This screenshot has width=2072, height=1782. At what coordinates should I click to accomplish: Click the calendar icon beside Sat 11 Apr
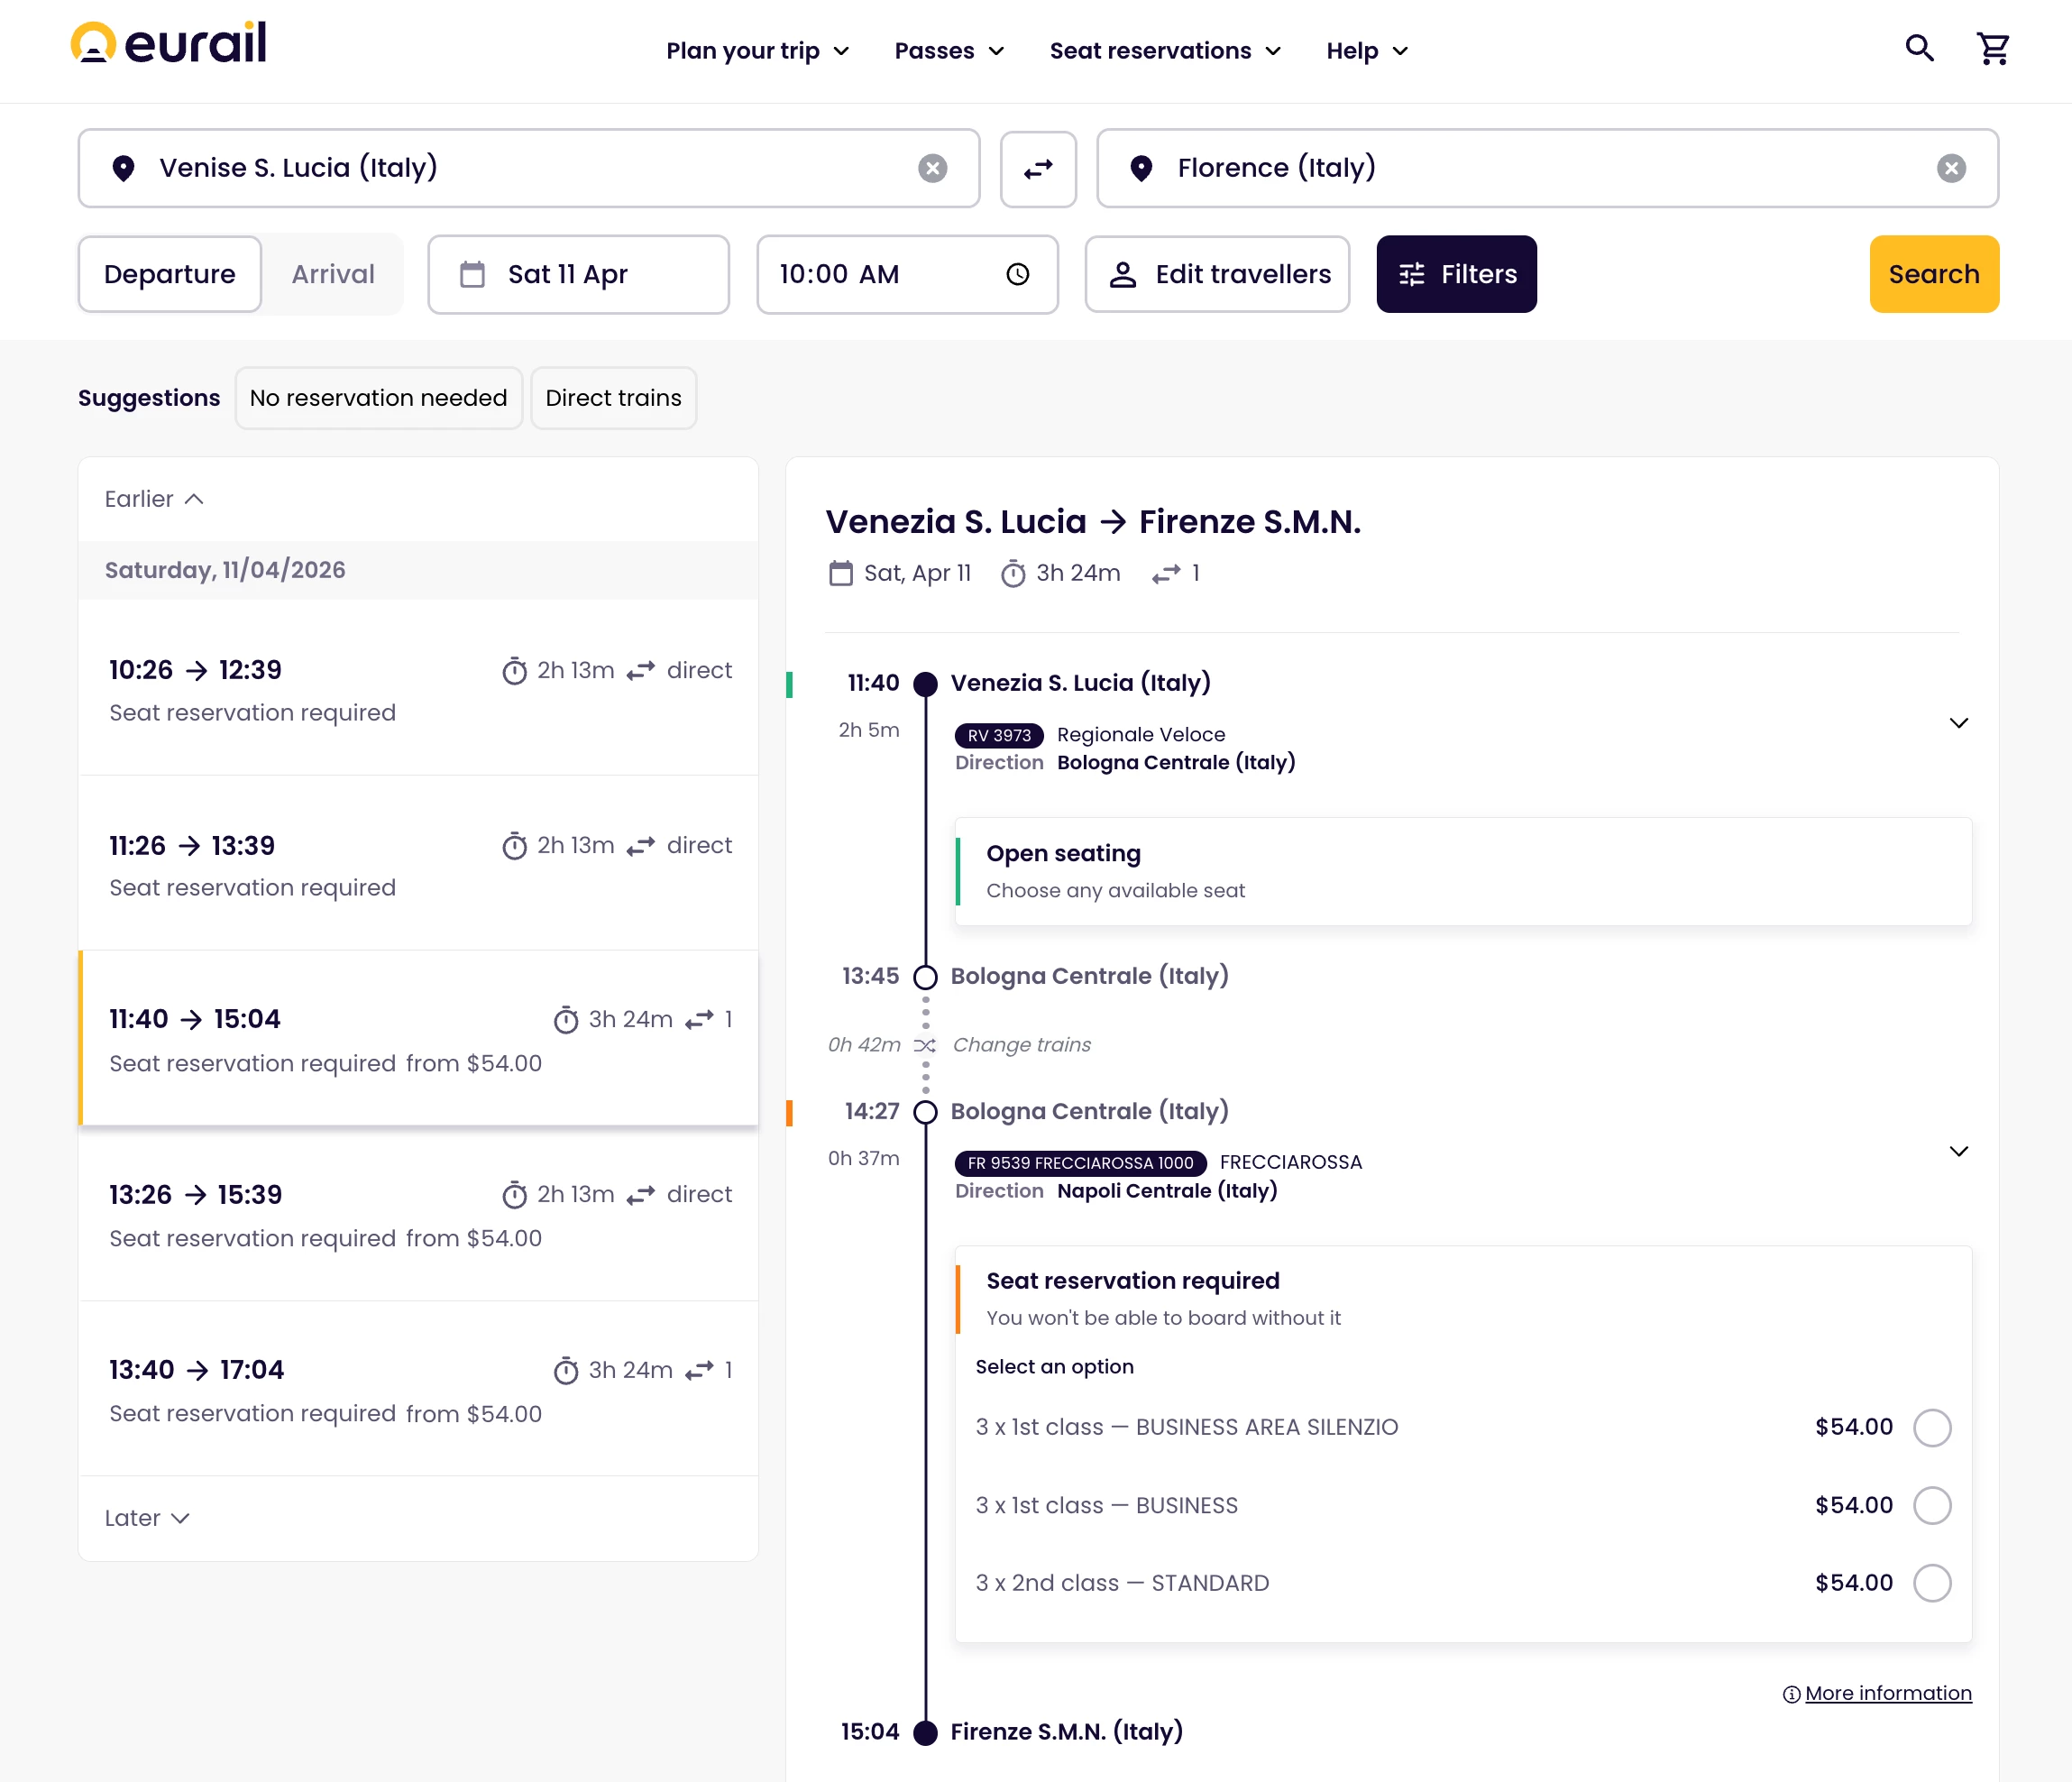coord(472,274)
